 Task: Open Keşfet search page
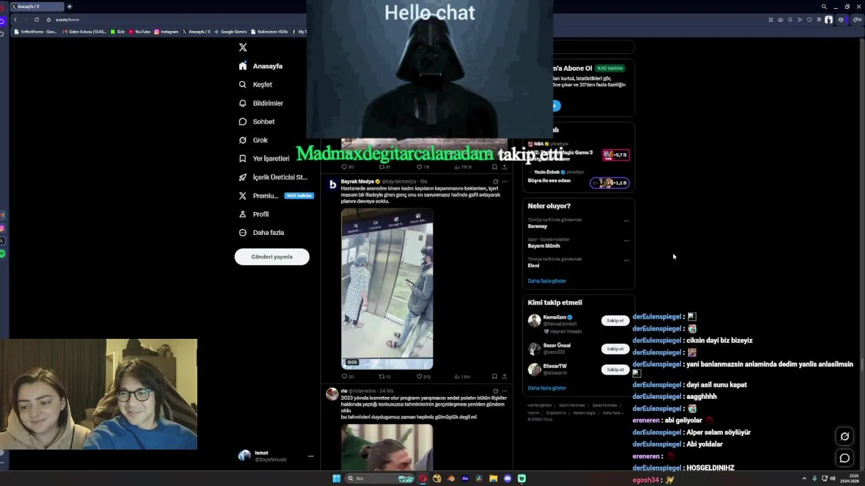tap(255, 84)
